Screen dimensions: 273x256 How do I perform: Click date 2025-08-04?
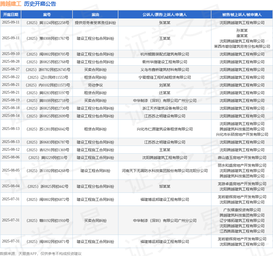(11, 186)
